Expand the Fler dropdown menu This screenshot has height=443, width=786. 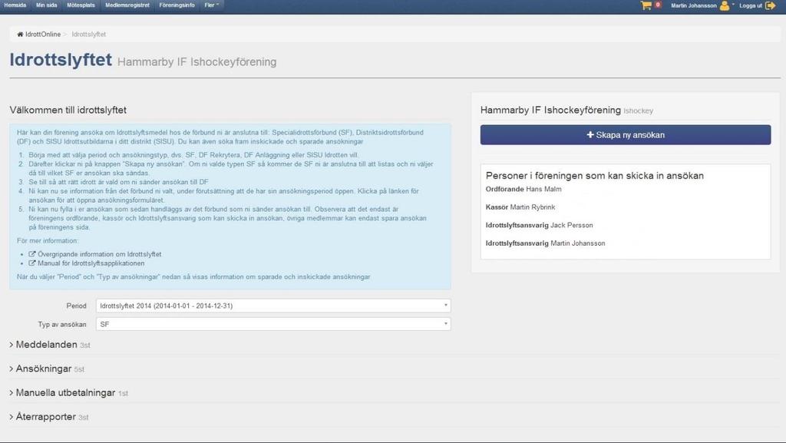click(x=212, y=5)
